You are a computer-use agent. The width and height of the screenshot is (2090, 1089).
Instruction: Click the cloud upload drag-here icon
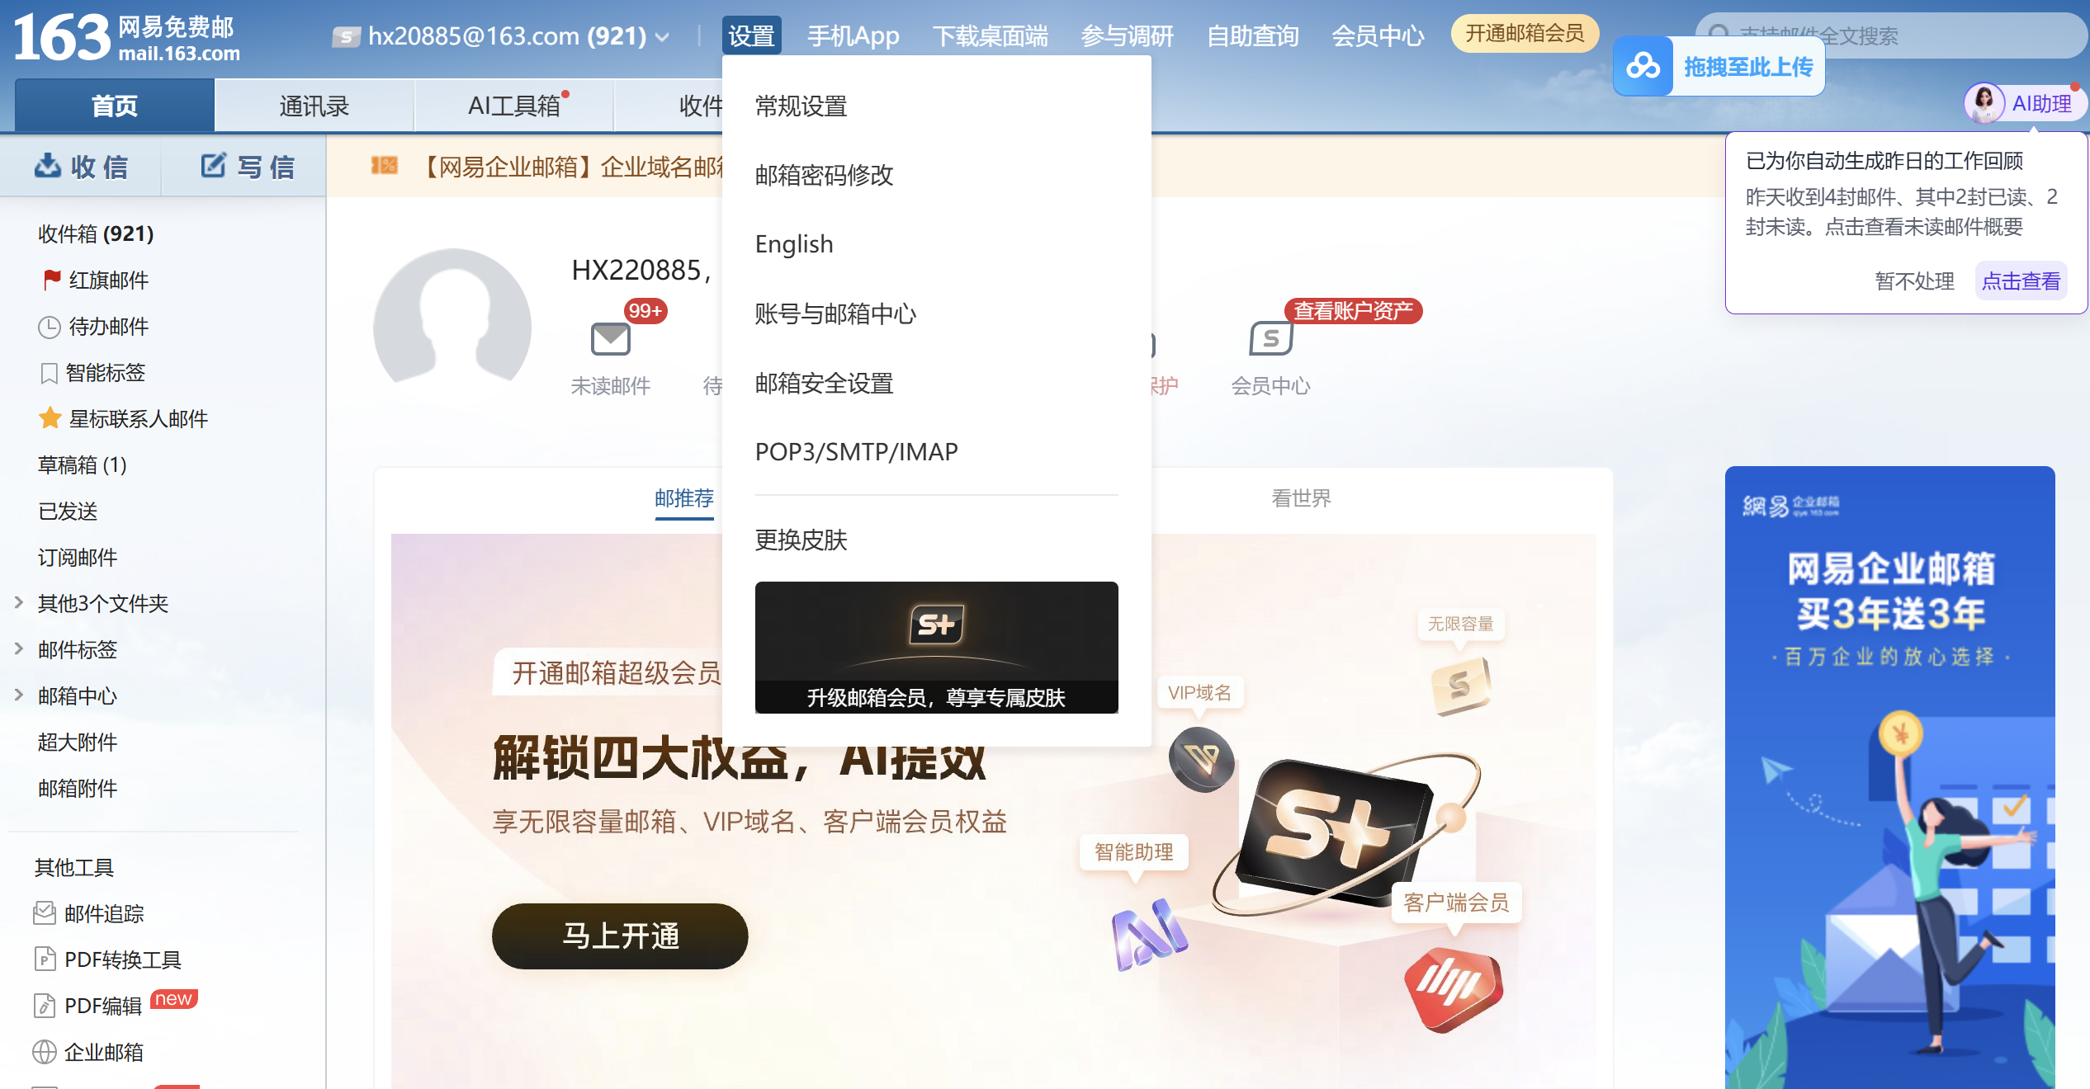tap(1643, 66)
